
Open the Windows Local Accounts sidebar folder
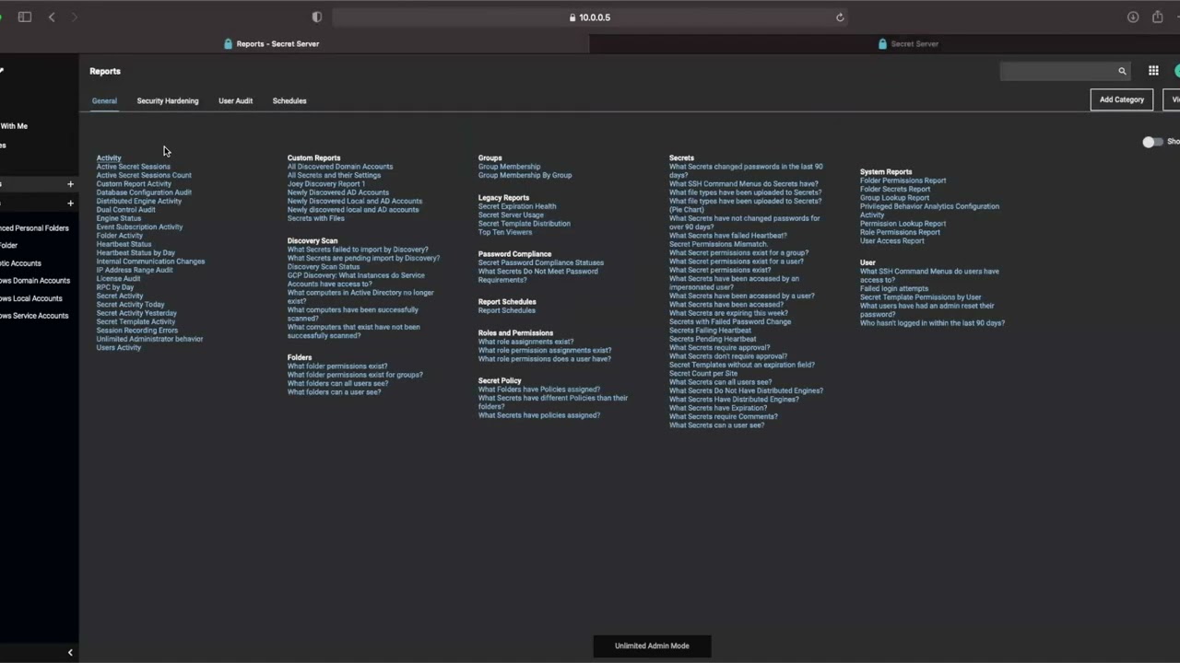coord(31,298)
